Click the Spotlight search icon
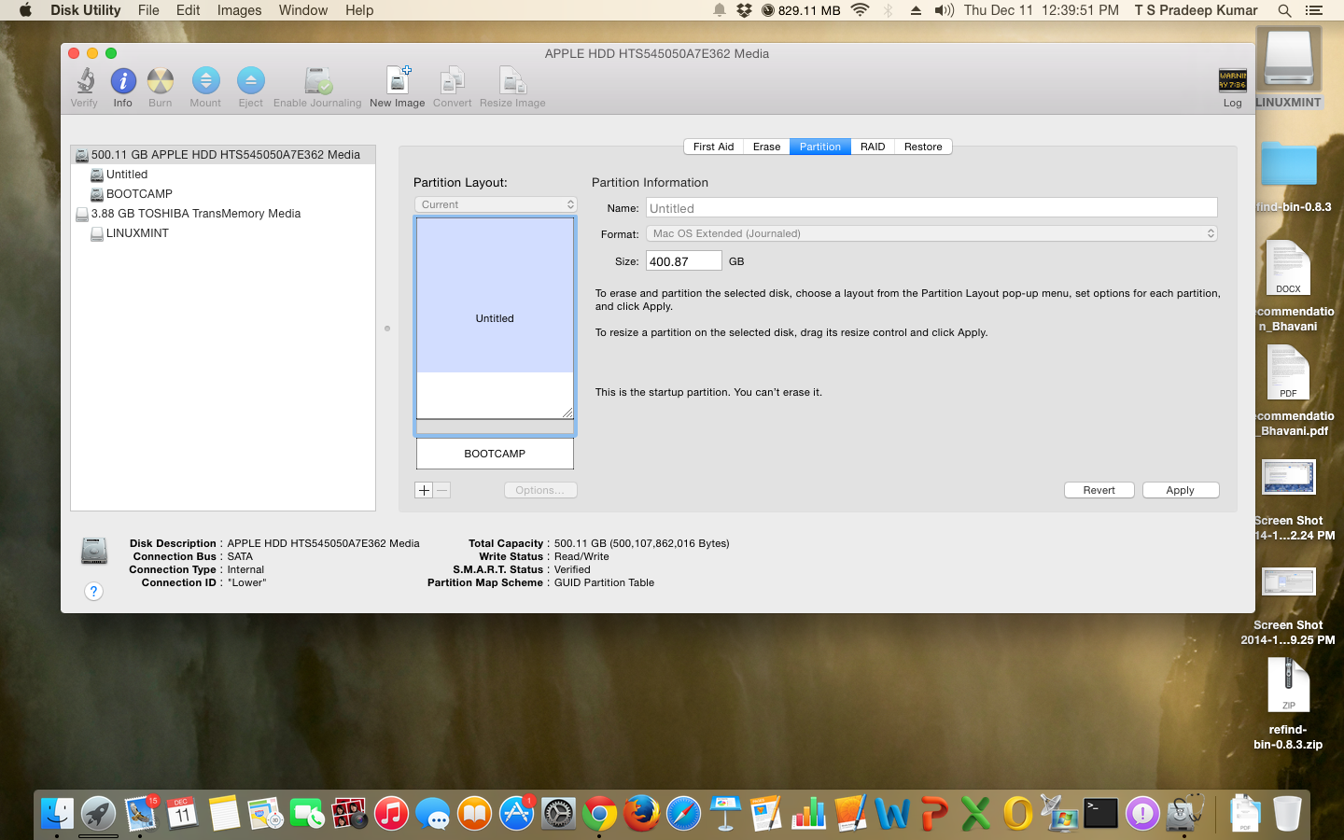 1284,10
